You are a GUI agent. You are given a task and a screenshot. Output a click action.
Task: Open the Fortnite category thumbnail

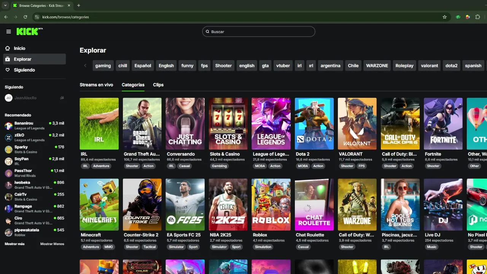pyautogui.click(x=443, y=124)
